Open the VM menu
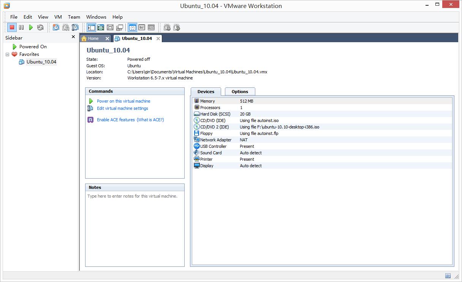 [x=58, y=17]
